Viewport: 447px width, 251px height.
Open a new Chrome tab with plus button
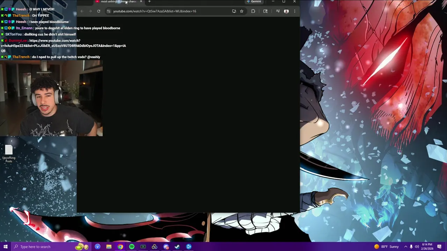pos(149,2)
